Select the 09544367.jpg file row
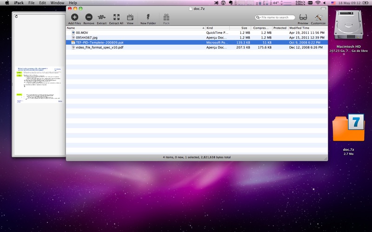Viewport: 372px width, 232px height. click(x=197, y=38)
